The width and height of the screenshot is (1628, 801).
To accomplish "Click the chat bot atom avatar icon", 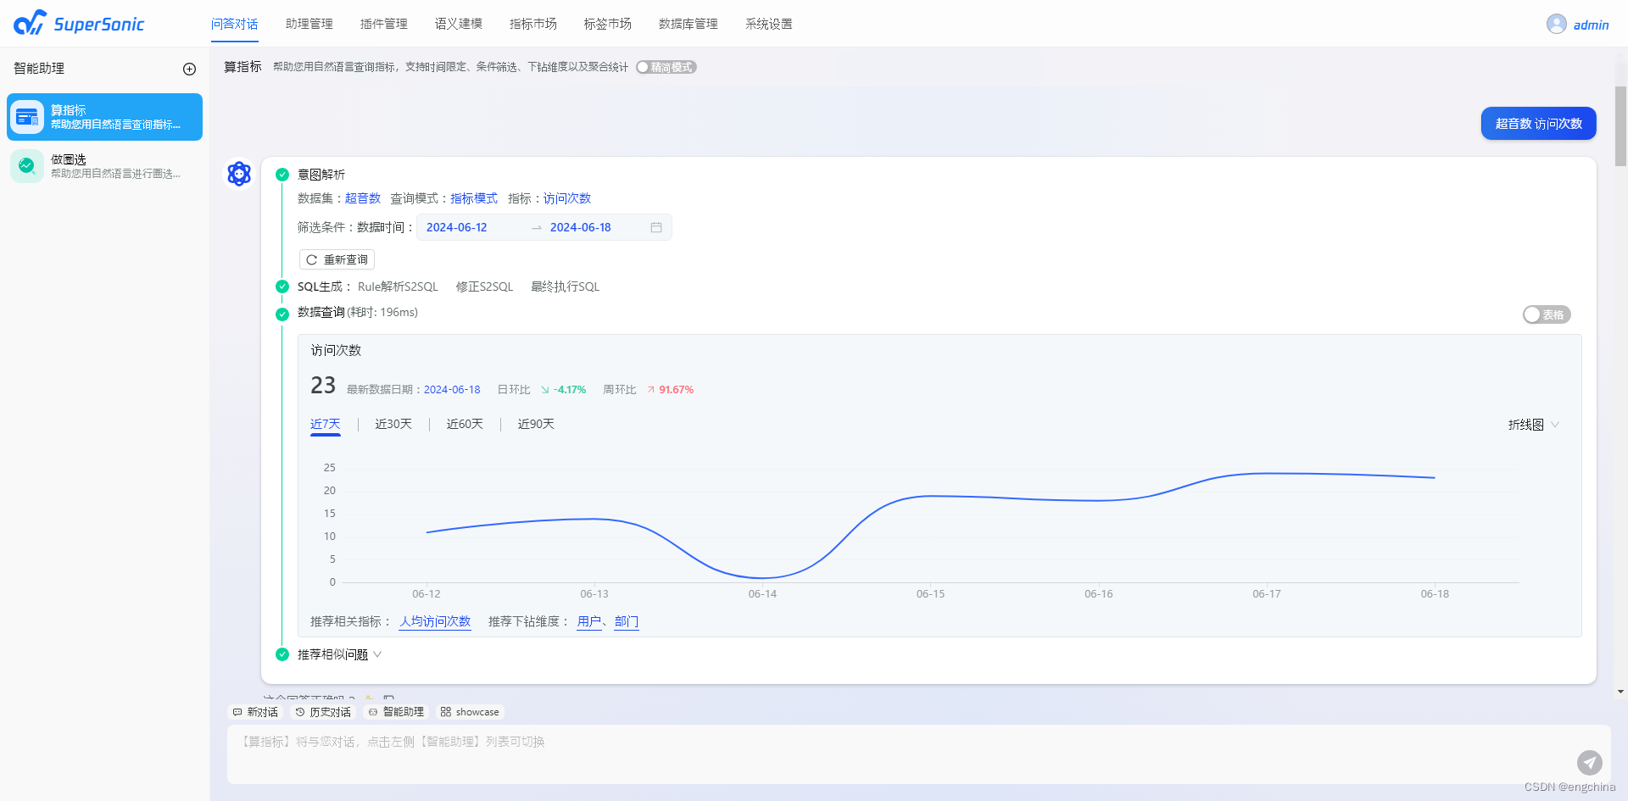I will point(239,174).
